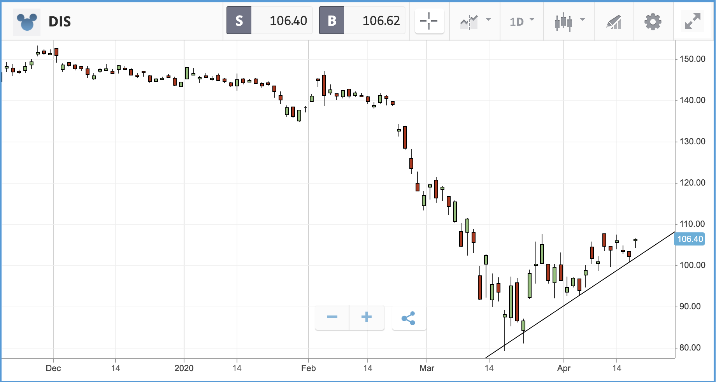The width and height of the screenshot is (716, 382).
Task: Activate the crosshair cursor tool
Action: tap(429, 21)
